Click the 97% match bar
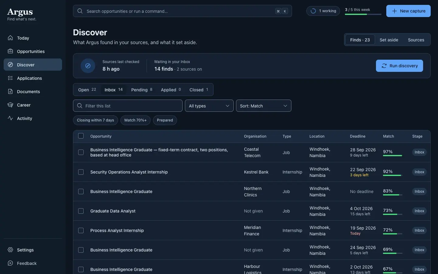This screenshot has width=438, height=274. pos(393,156)
